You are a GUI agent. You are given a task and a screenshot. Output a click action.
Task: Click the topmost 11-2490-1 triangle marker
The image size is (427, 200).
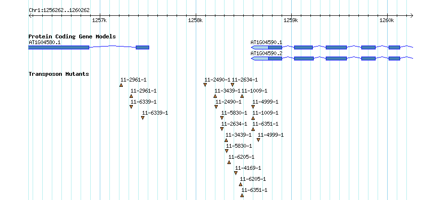[205, 85]
